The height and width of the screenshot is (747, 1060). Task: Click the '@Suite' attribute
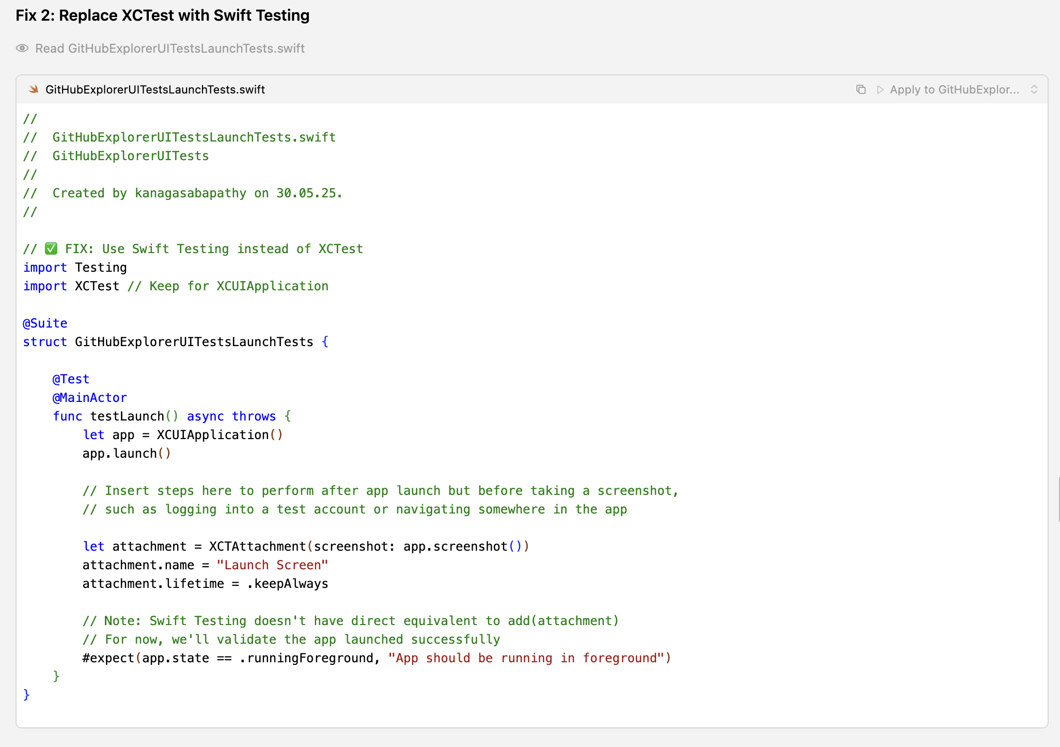point(45,323)
